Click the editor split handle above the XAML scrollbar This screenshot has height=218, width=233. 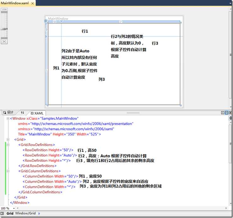pos(230,118)
